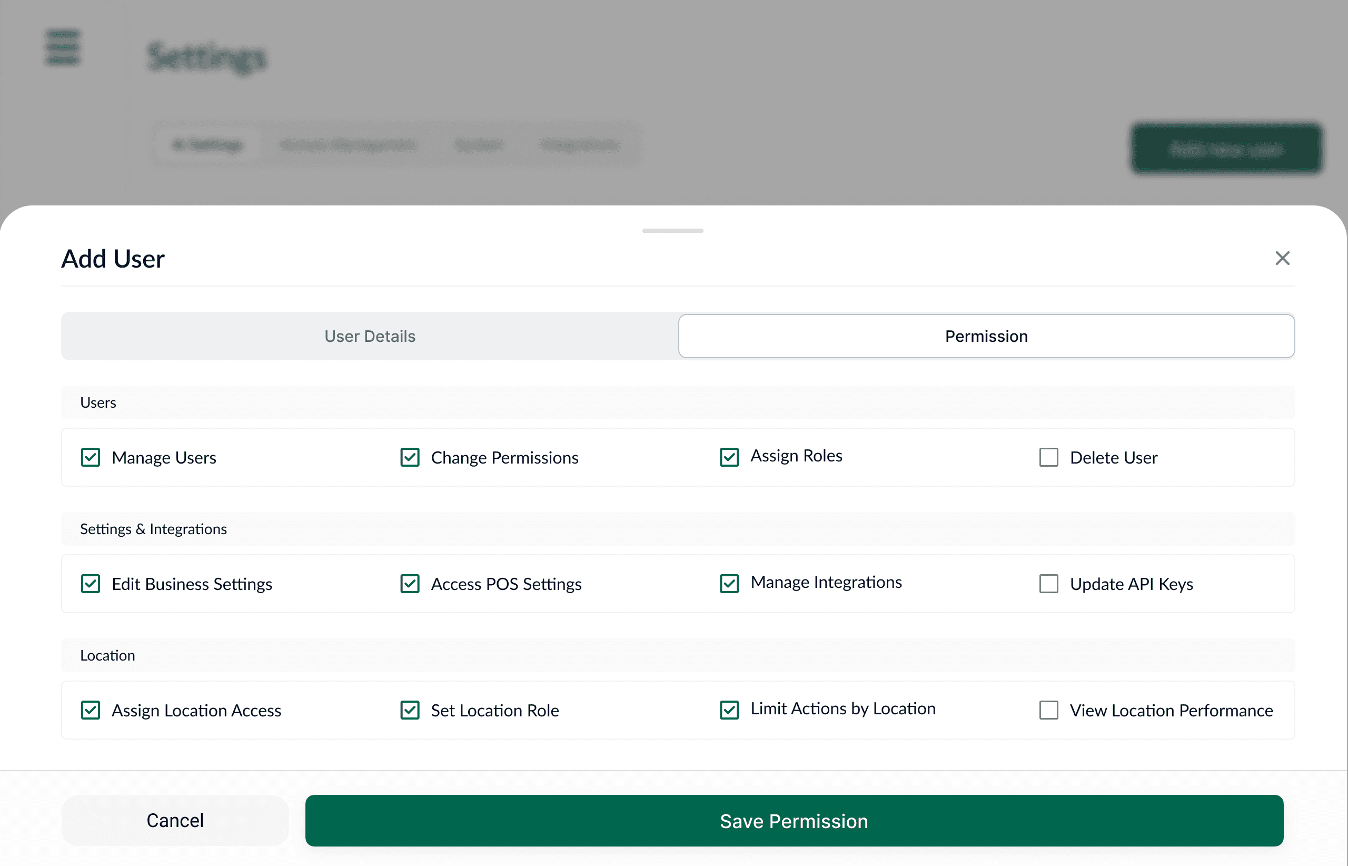The image size is (1348, 866).
Task: Open the hamburger menu icon
Action: tap(62, 47)
